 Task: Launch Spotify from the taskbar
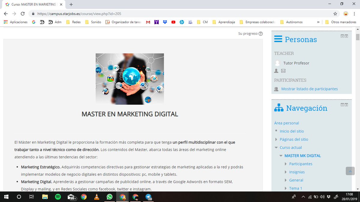pos(58,197)
